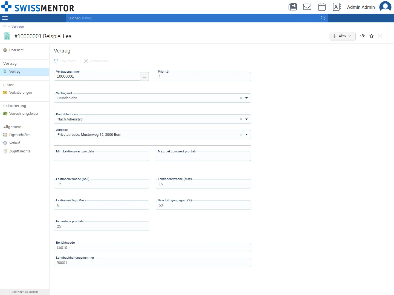The height and width of the screenshot is (295, 394).
Task: Open the contacts address book icon
Action: pyautogui.click(x=337, y=7)
